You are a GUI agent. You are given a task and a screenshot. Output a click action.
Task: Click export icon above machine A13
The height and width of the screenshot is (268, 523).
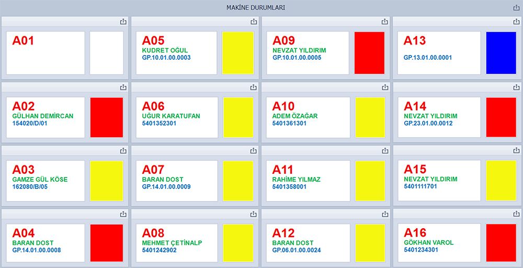coord(516,21)
